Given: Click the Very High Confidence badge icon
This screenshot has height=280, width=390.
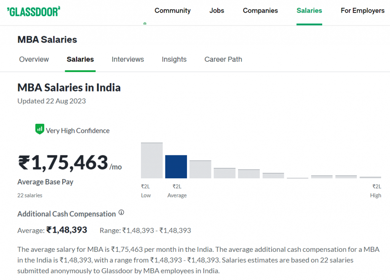Looking at the screenshot, I should (40, 129).
